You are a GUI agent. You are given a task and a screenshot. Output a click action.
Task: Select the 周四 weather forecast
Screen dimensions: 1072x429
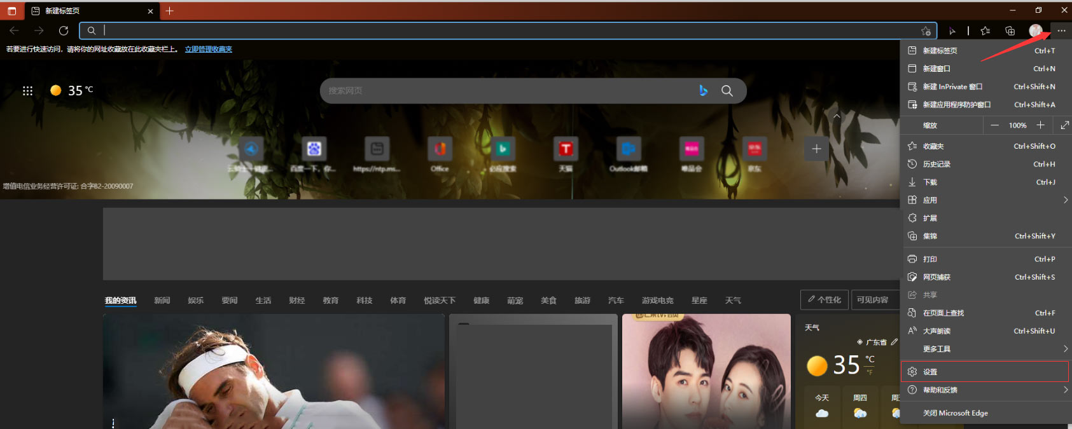click(860, 405)
